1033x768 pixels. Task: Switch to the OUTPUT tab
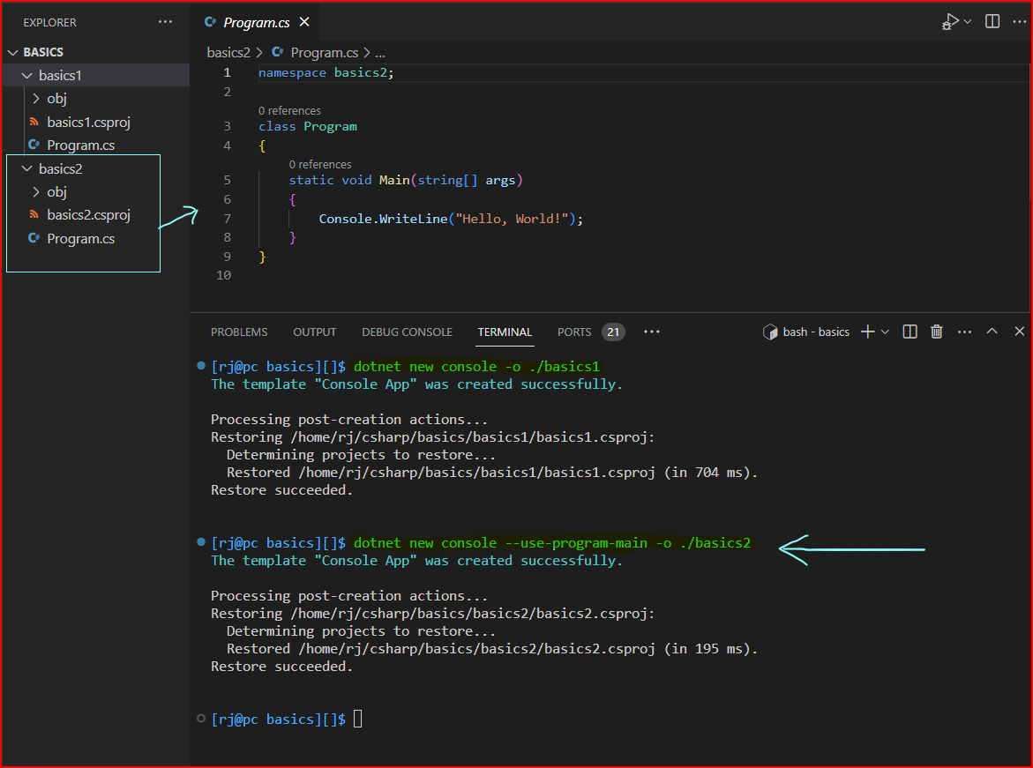coord(314,332)
